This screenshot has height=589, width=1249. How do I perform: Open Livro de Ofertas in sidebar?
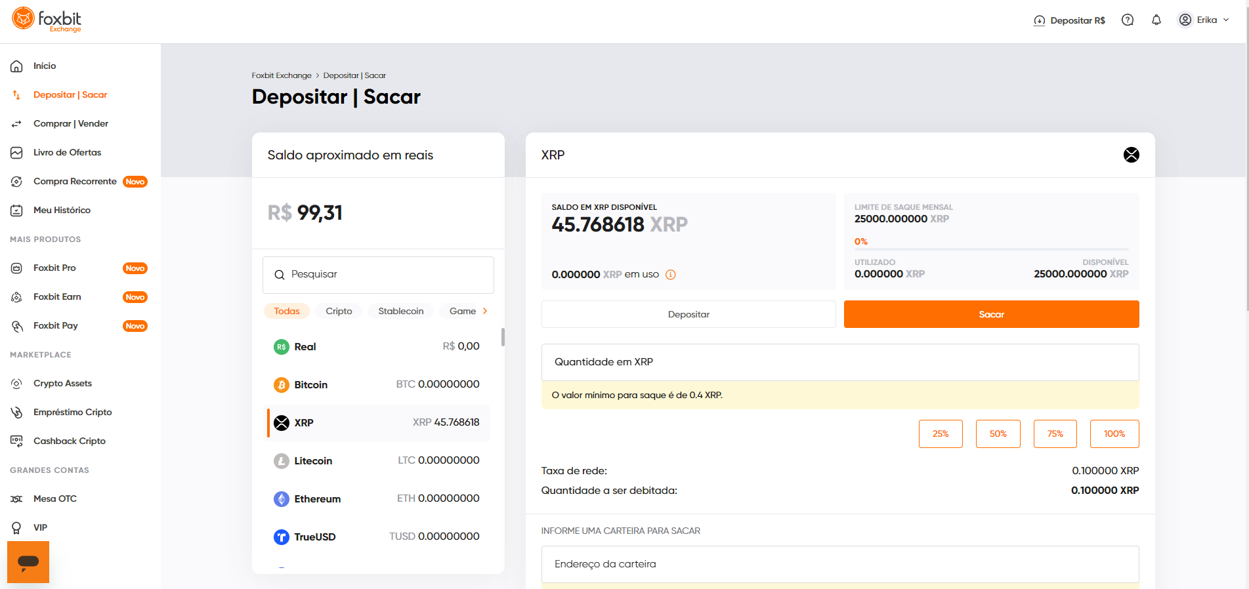point(67,153)
